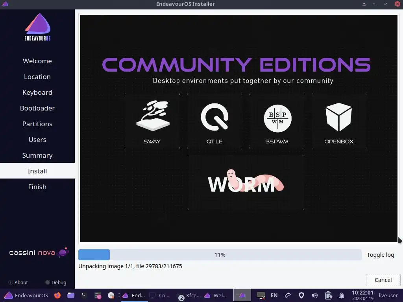
Task: Click the 'Unpacking image 1/1' status text
Action: 130,266
